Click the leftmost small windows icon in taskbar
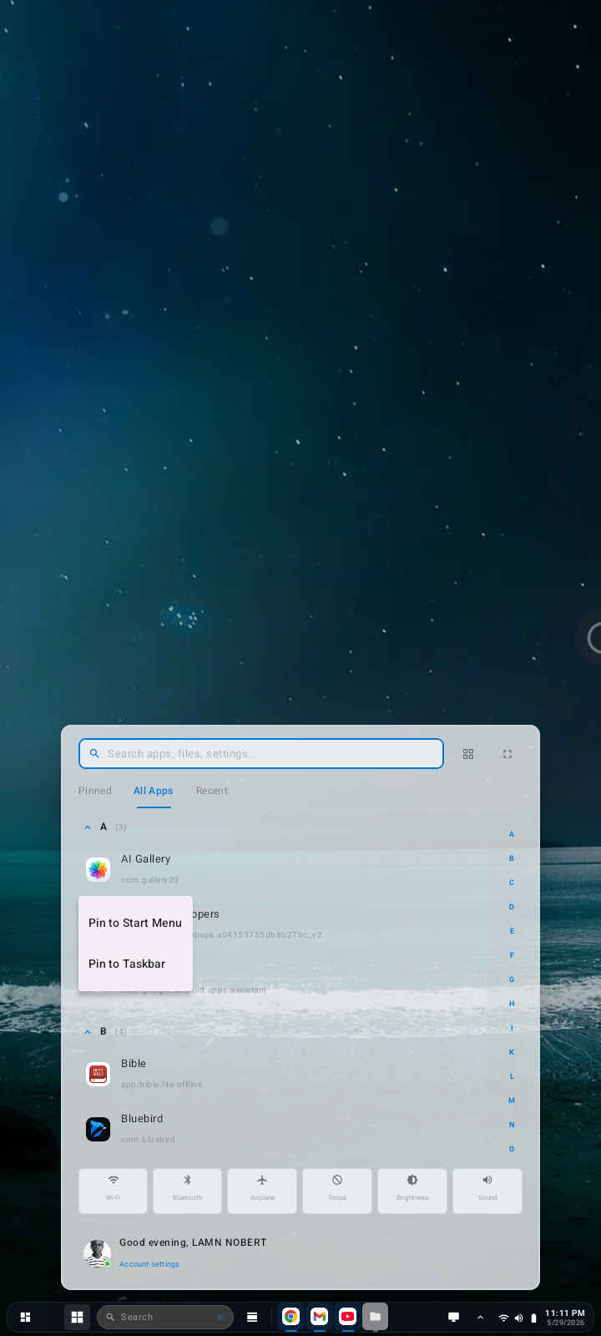The image size is (601, 1336). pos(25,1317)
